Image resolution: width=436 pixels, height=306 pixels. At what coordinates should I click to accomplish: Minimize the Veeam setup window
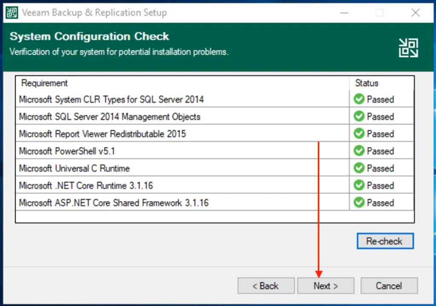(344, 12)
